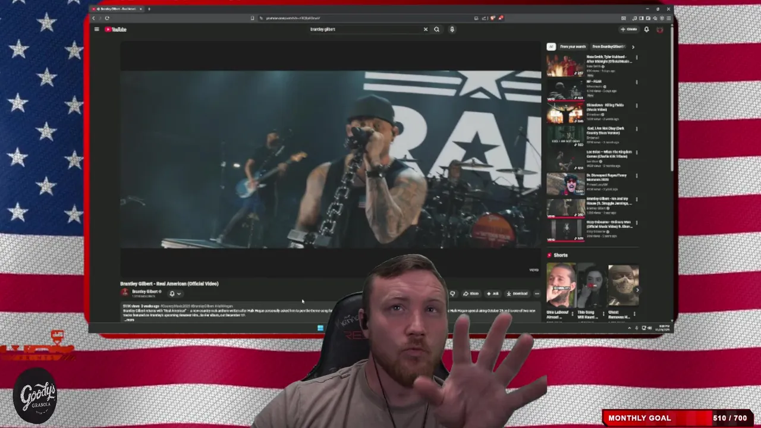Image resolution: width=761 pixels, height=428 pixels.
Task: Expand the description with ...more
Action: point(129,319)
